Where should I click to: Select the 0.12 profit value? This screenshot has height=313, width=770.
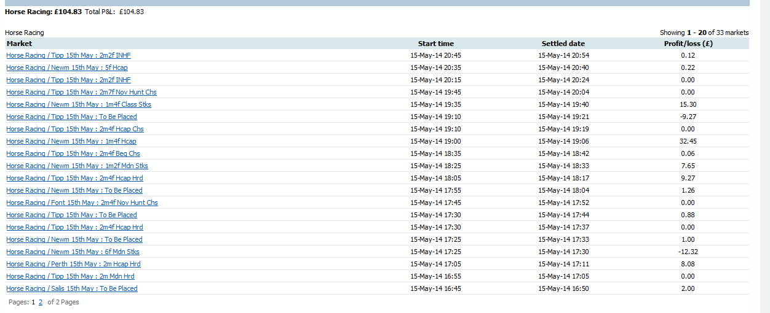[688, 55]
